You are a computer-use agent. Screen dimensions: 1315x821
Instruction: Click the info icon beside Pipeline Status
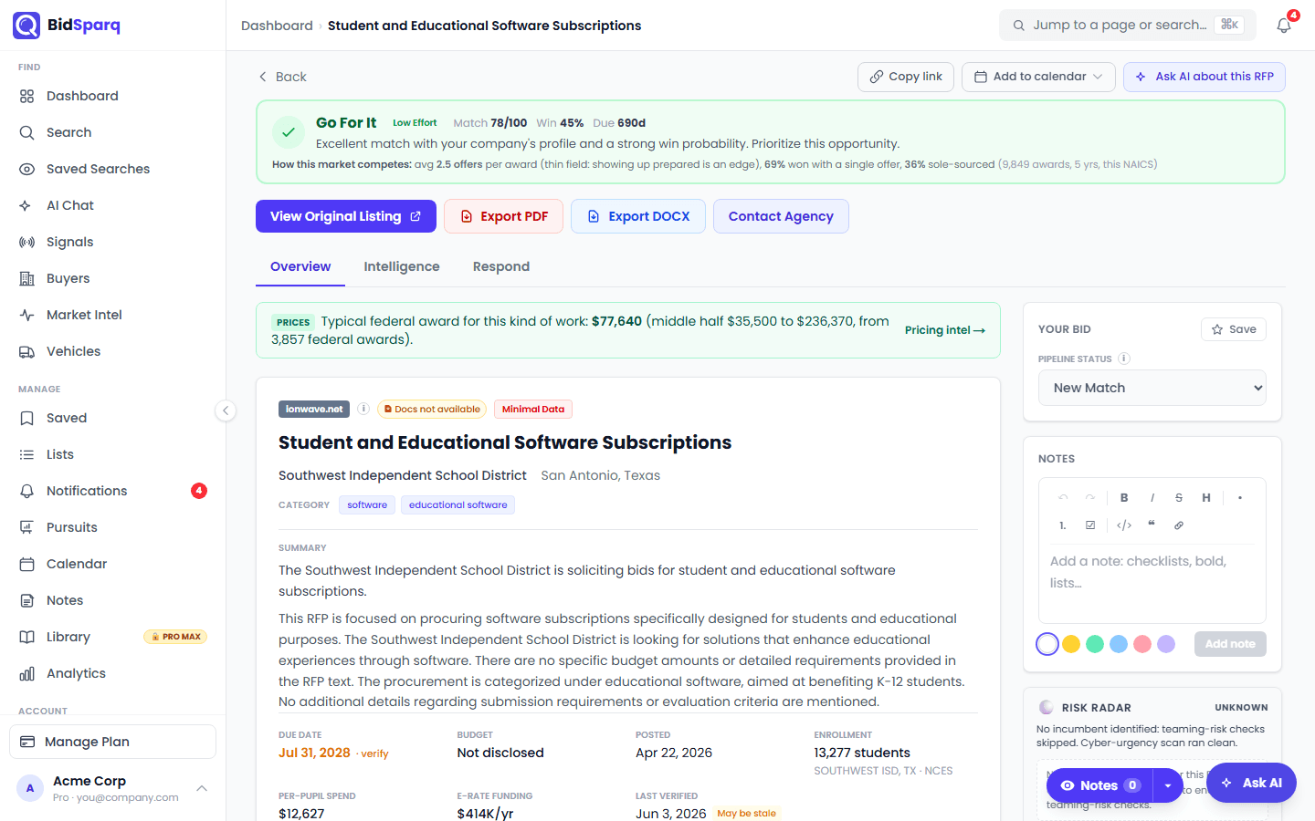pos(1124,359)
